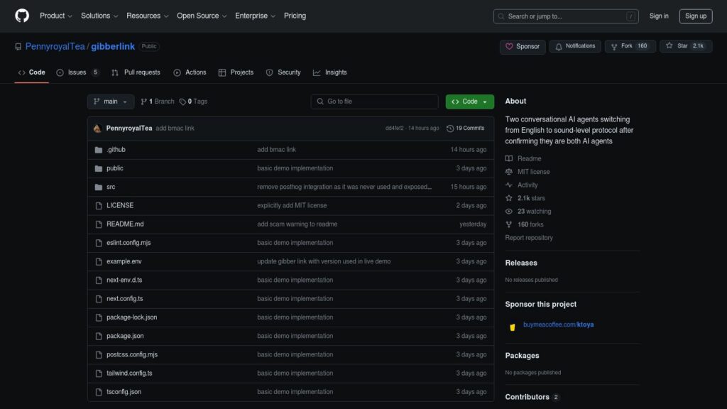View the Security tab
727x409 pixels.
pyautogui.click(x=283, y=72)
